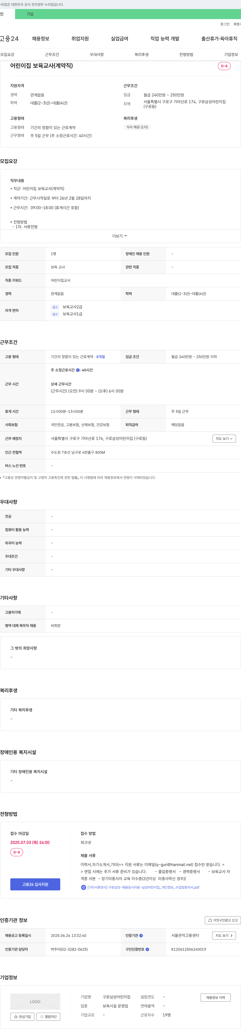The height and width of the screenshot is (1029, 241).
Task: Open the 직업 능력 개발 menu
Action: coord(165,39)
